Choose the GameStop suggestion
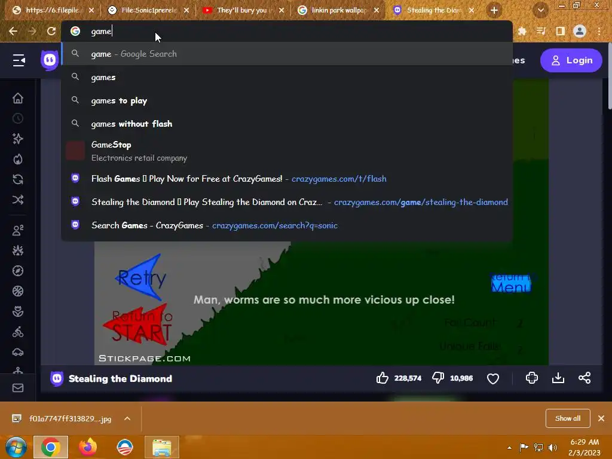The height and width of the screenshot is (459, 612). pos(287,151)
